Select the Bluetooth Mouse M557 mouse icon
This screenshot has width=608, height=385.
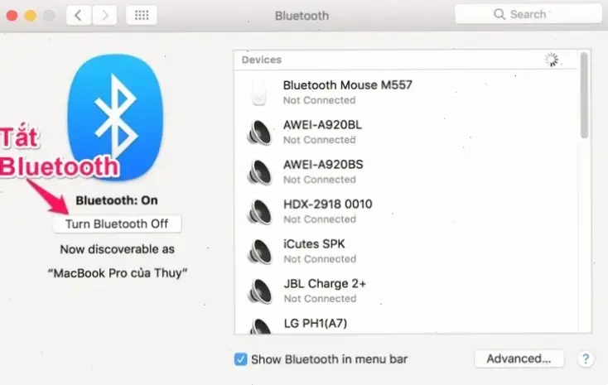pyautogui.click(x=258, y=92)
